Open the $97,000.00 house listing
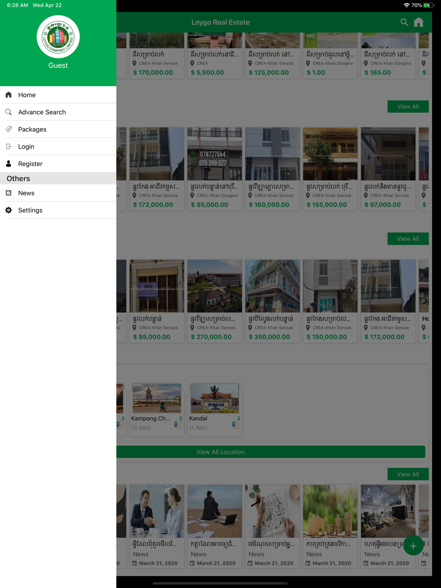441x588 pixels. 388,169
